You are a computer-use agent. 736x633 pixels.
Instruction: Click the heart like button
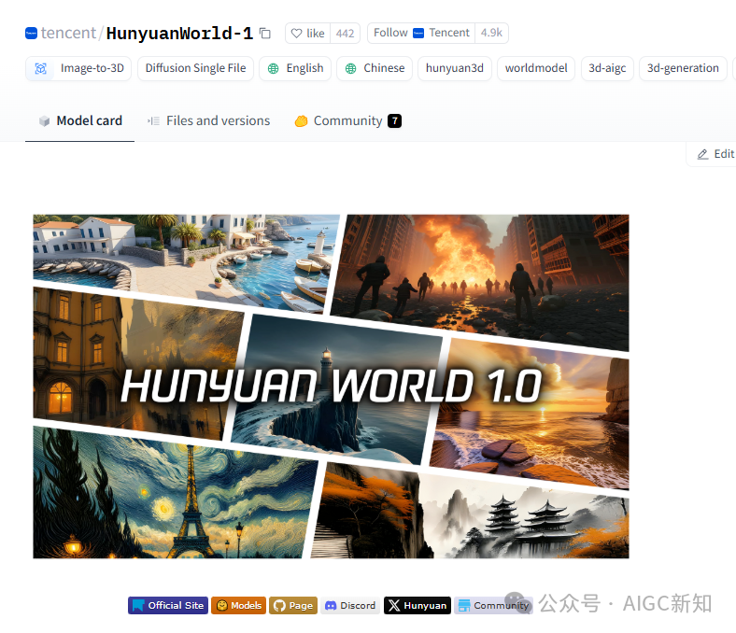(x=307, y=34)
